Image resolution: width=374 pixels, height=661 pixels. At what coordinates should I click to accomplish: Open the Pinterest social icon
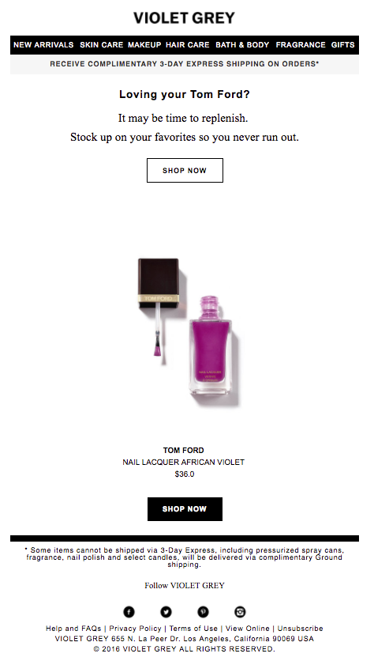[x=203, y=612]
